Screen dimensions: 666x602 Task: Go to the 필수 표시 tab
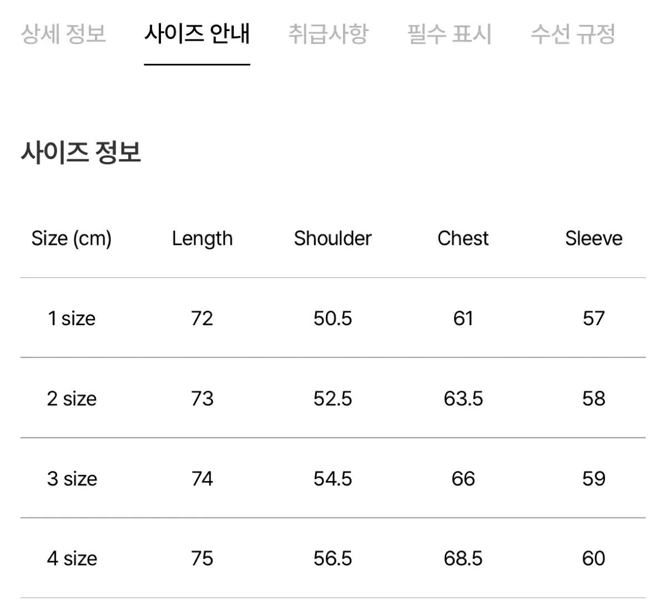pos(449,34)
